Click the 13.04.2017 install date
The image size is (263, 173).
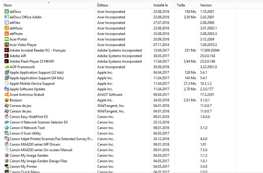161,50
